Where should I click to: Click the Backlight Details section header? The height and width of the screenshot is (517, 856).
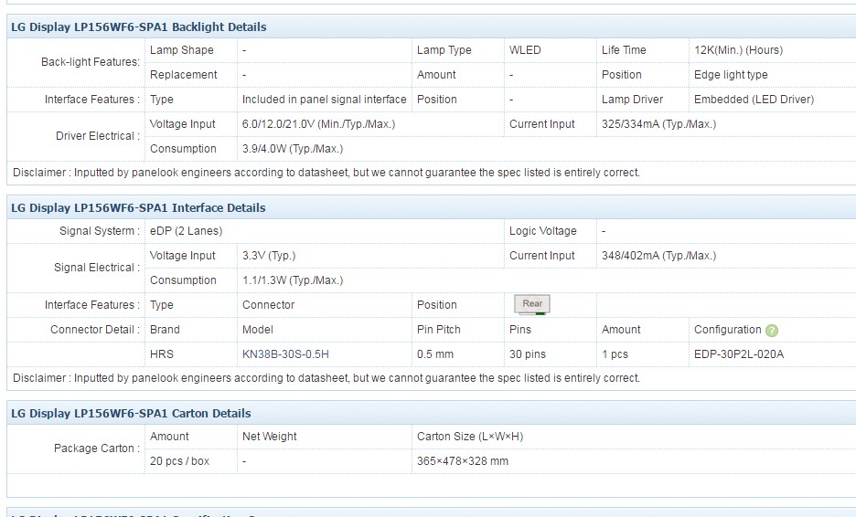[139, 26]
